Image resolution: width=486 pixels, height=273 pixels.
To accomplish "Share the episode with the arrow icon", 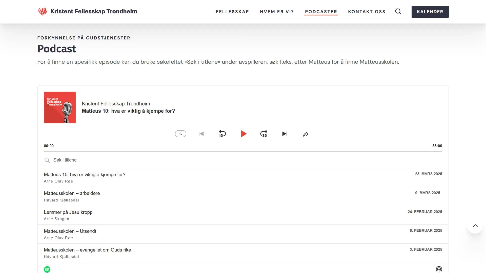I will 306,134.
